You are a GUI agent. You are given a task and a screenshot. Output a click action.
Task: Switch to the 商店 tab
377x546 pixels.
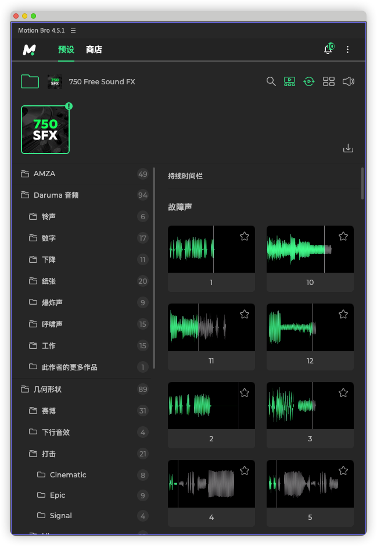pos(94,49)
